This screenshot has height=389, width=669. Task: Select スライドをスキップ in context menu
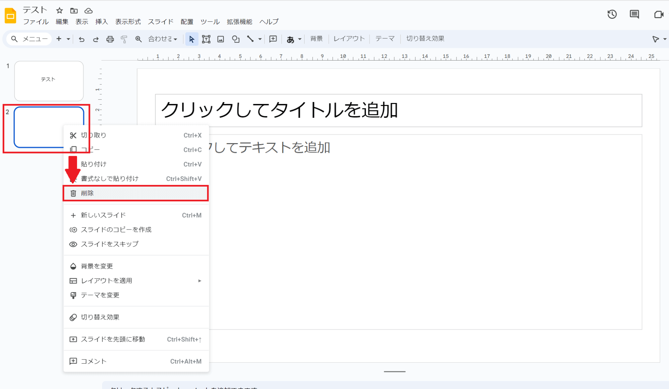point(109,244)
